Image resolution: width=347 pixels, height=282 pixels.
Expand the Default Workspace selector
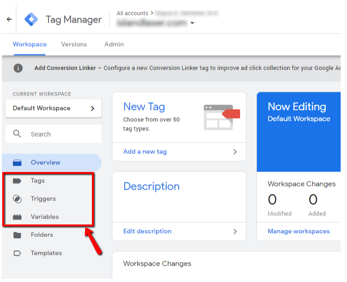53,108
